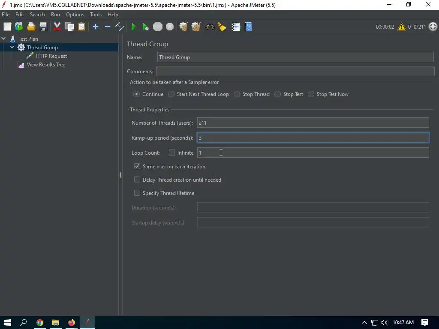
Task: Click the Clear results broom icon
Action: coord(183,27)
